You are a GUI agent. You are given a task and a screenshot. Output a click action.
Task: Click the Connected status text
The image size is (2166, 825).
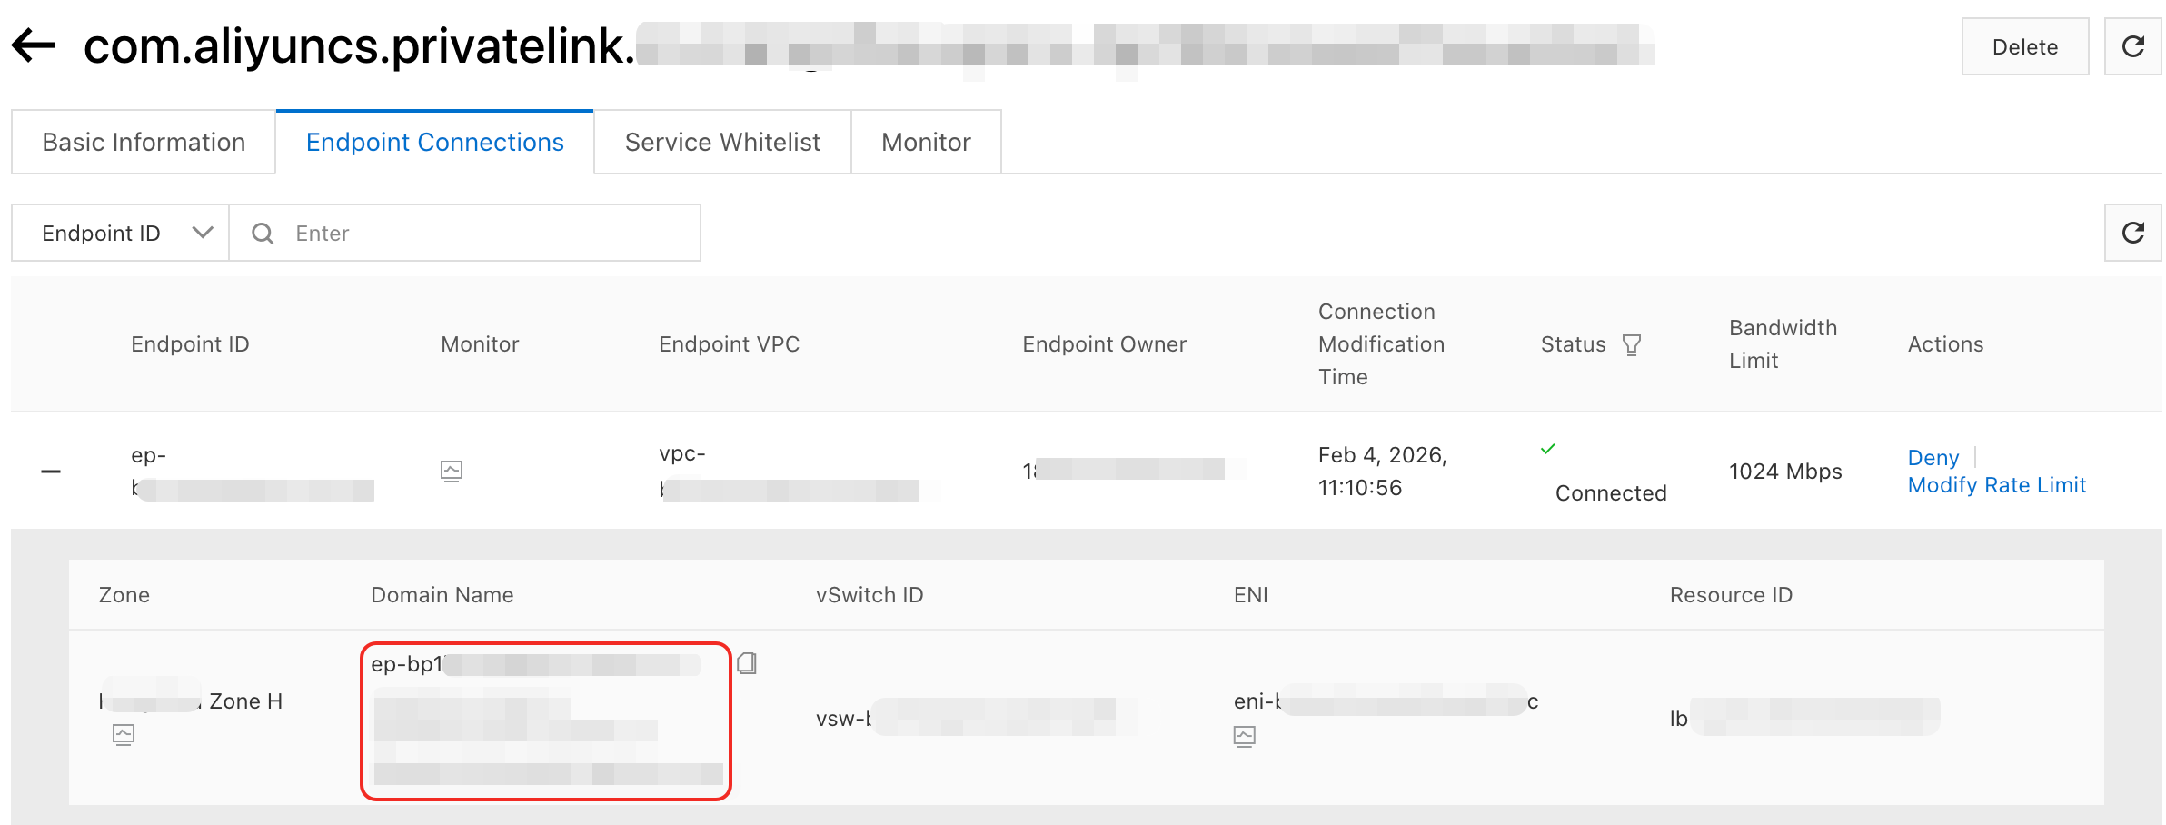coord(1611,492)
